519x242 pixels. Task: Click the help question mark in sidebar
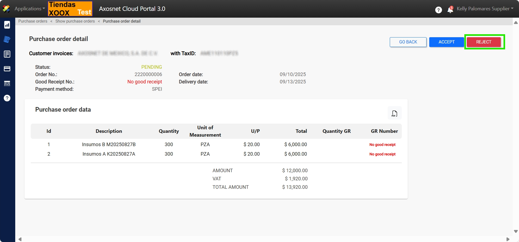7,98
